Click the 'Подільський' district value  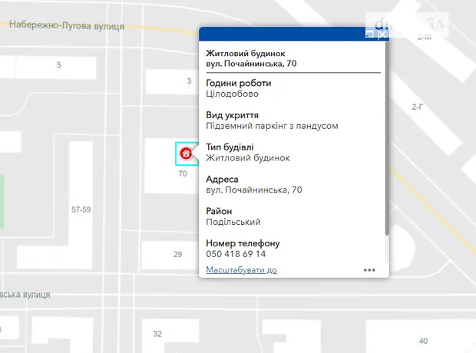(x=233, y=222)
